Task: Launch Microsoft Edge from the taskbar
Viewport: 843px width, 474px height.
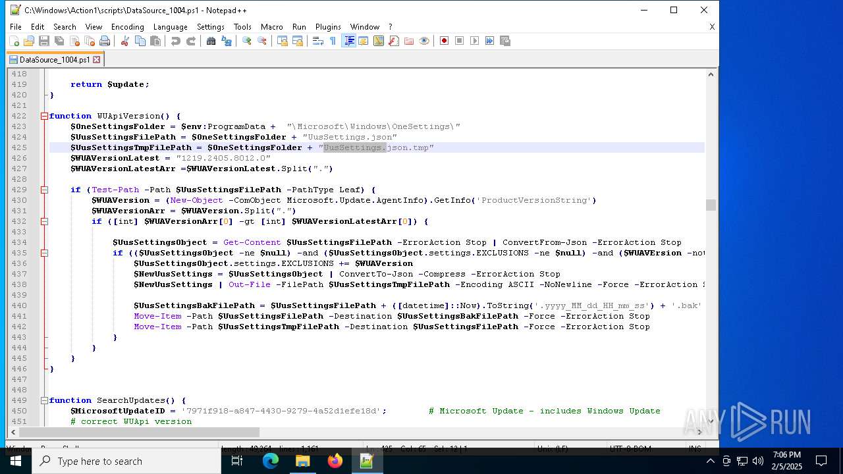Action: click(x=271, y=461)
